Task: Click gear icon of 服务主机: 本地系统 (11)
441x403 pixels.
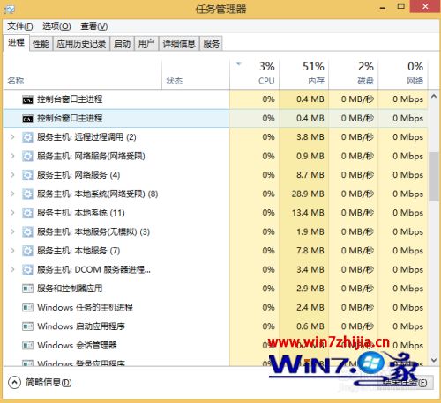Action: (x=27, y=213)
